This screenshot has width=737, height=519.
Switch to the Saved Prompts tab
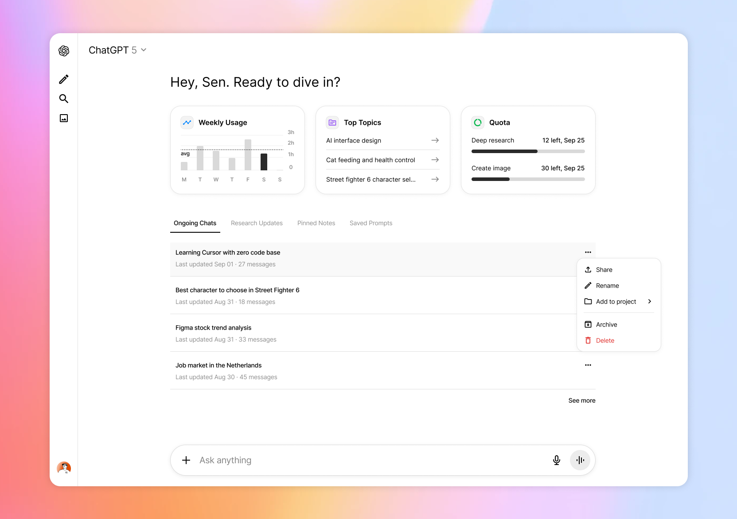point(370,223)
